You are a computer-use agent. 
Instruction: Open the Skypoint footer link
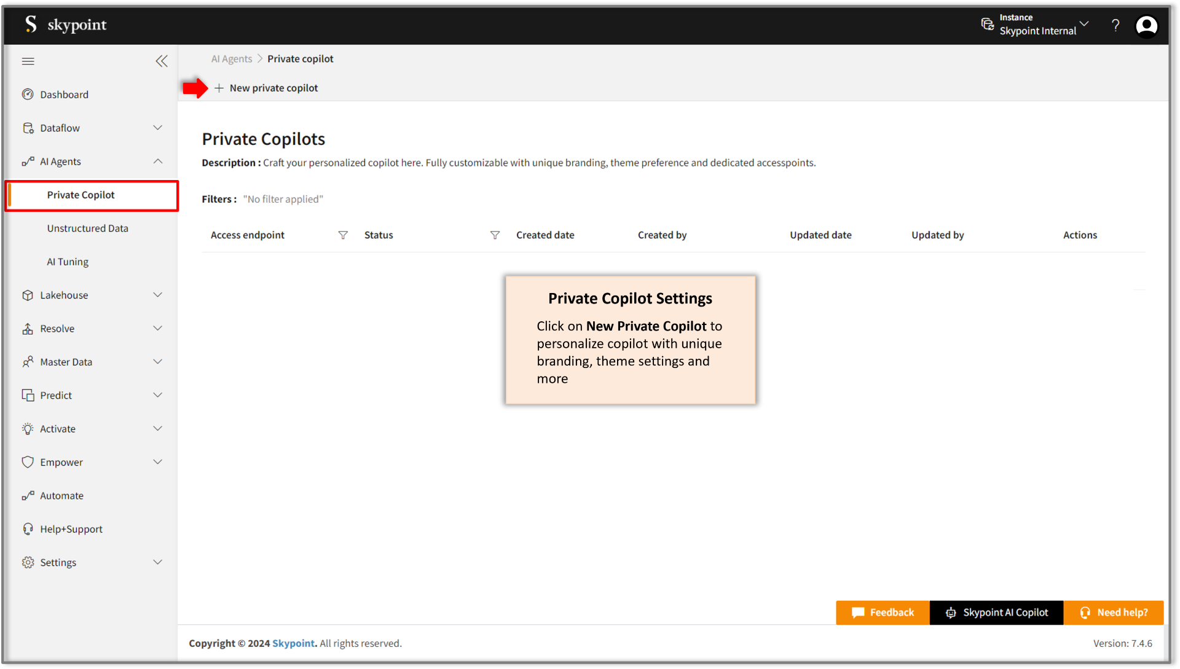coord(293,644)
